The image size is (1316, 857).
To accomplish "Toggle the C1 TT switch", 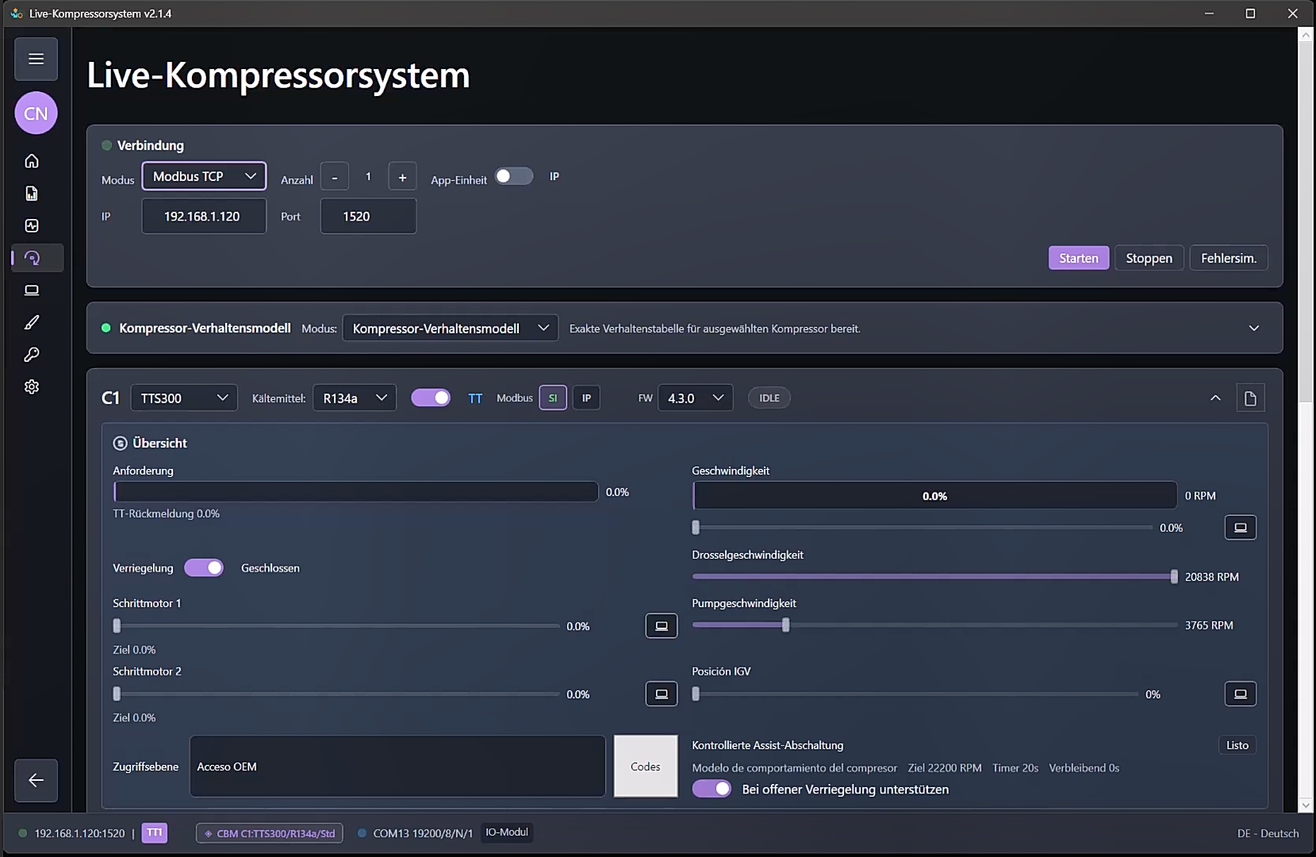I will point(431,398).
